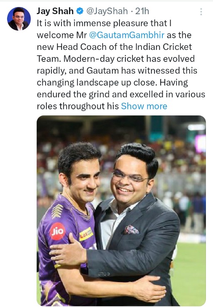The height and width of the screenshot is (307, 213).
Task: Click the 'changing landscape up close' text
Action: tap(97, 82)
